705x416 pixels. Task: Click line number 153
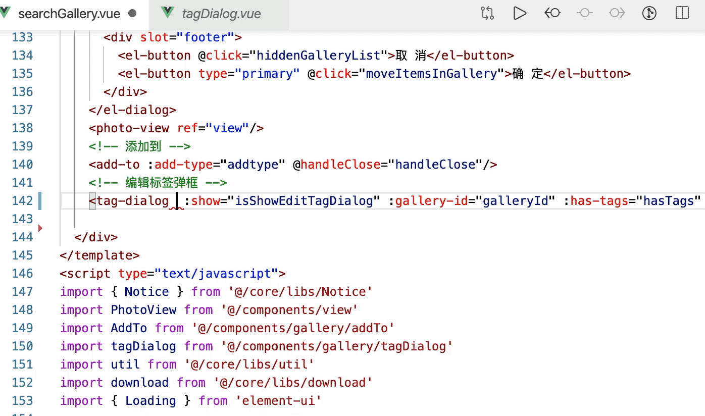point(22,400)
